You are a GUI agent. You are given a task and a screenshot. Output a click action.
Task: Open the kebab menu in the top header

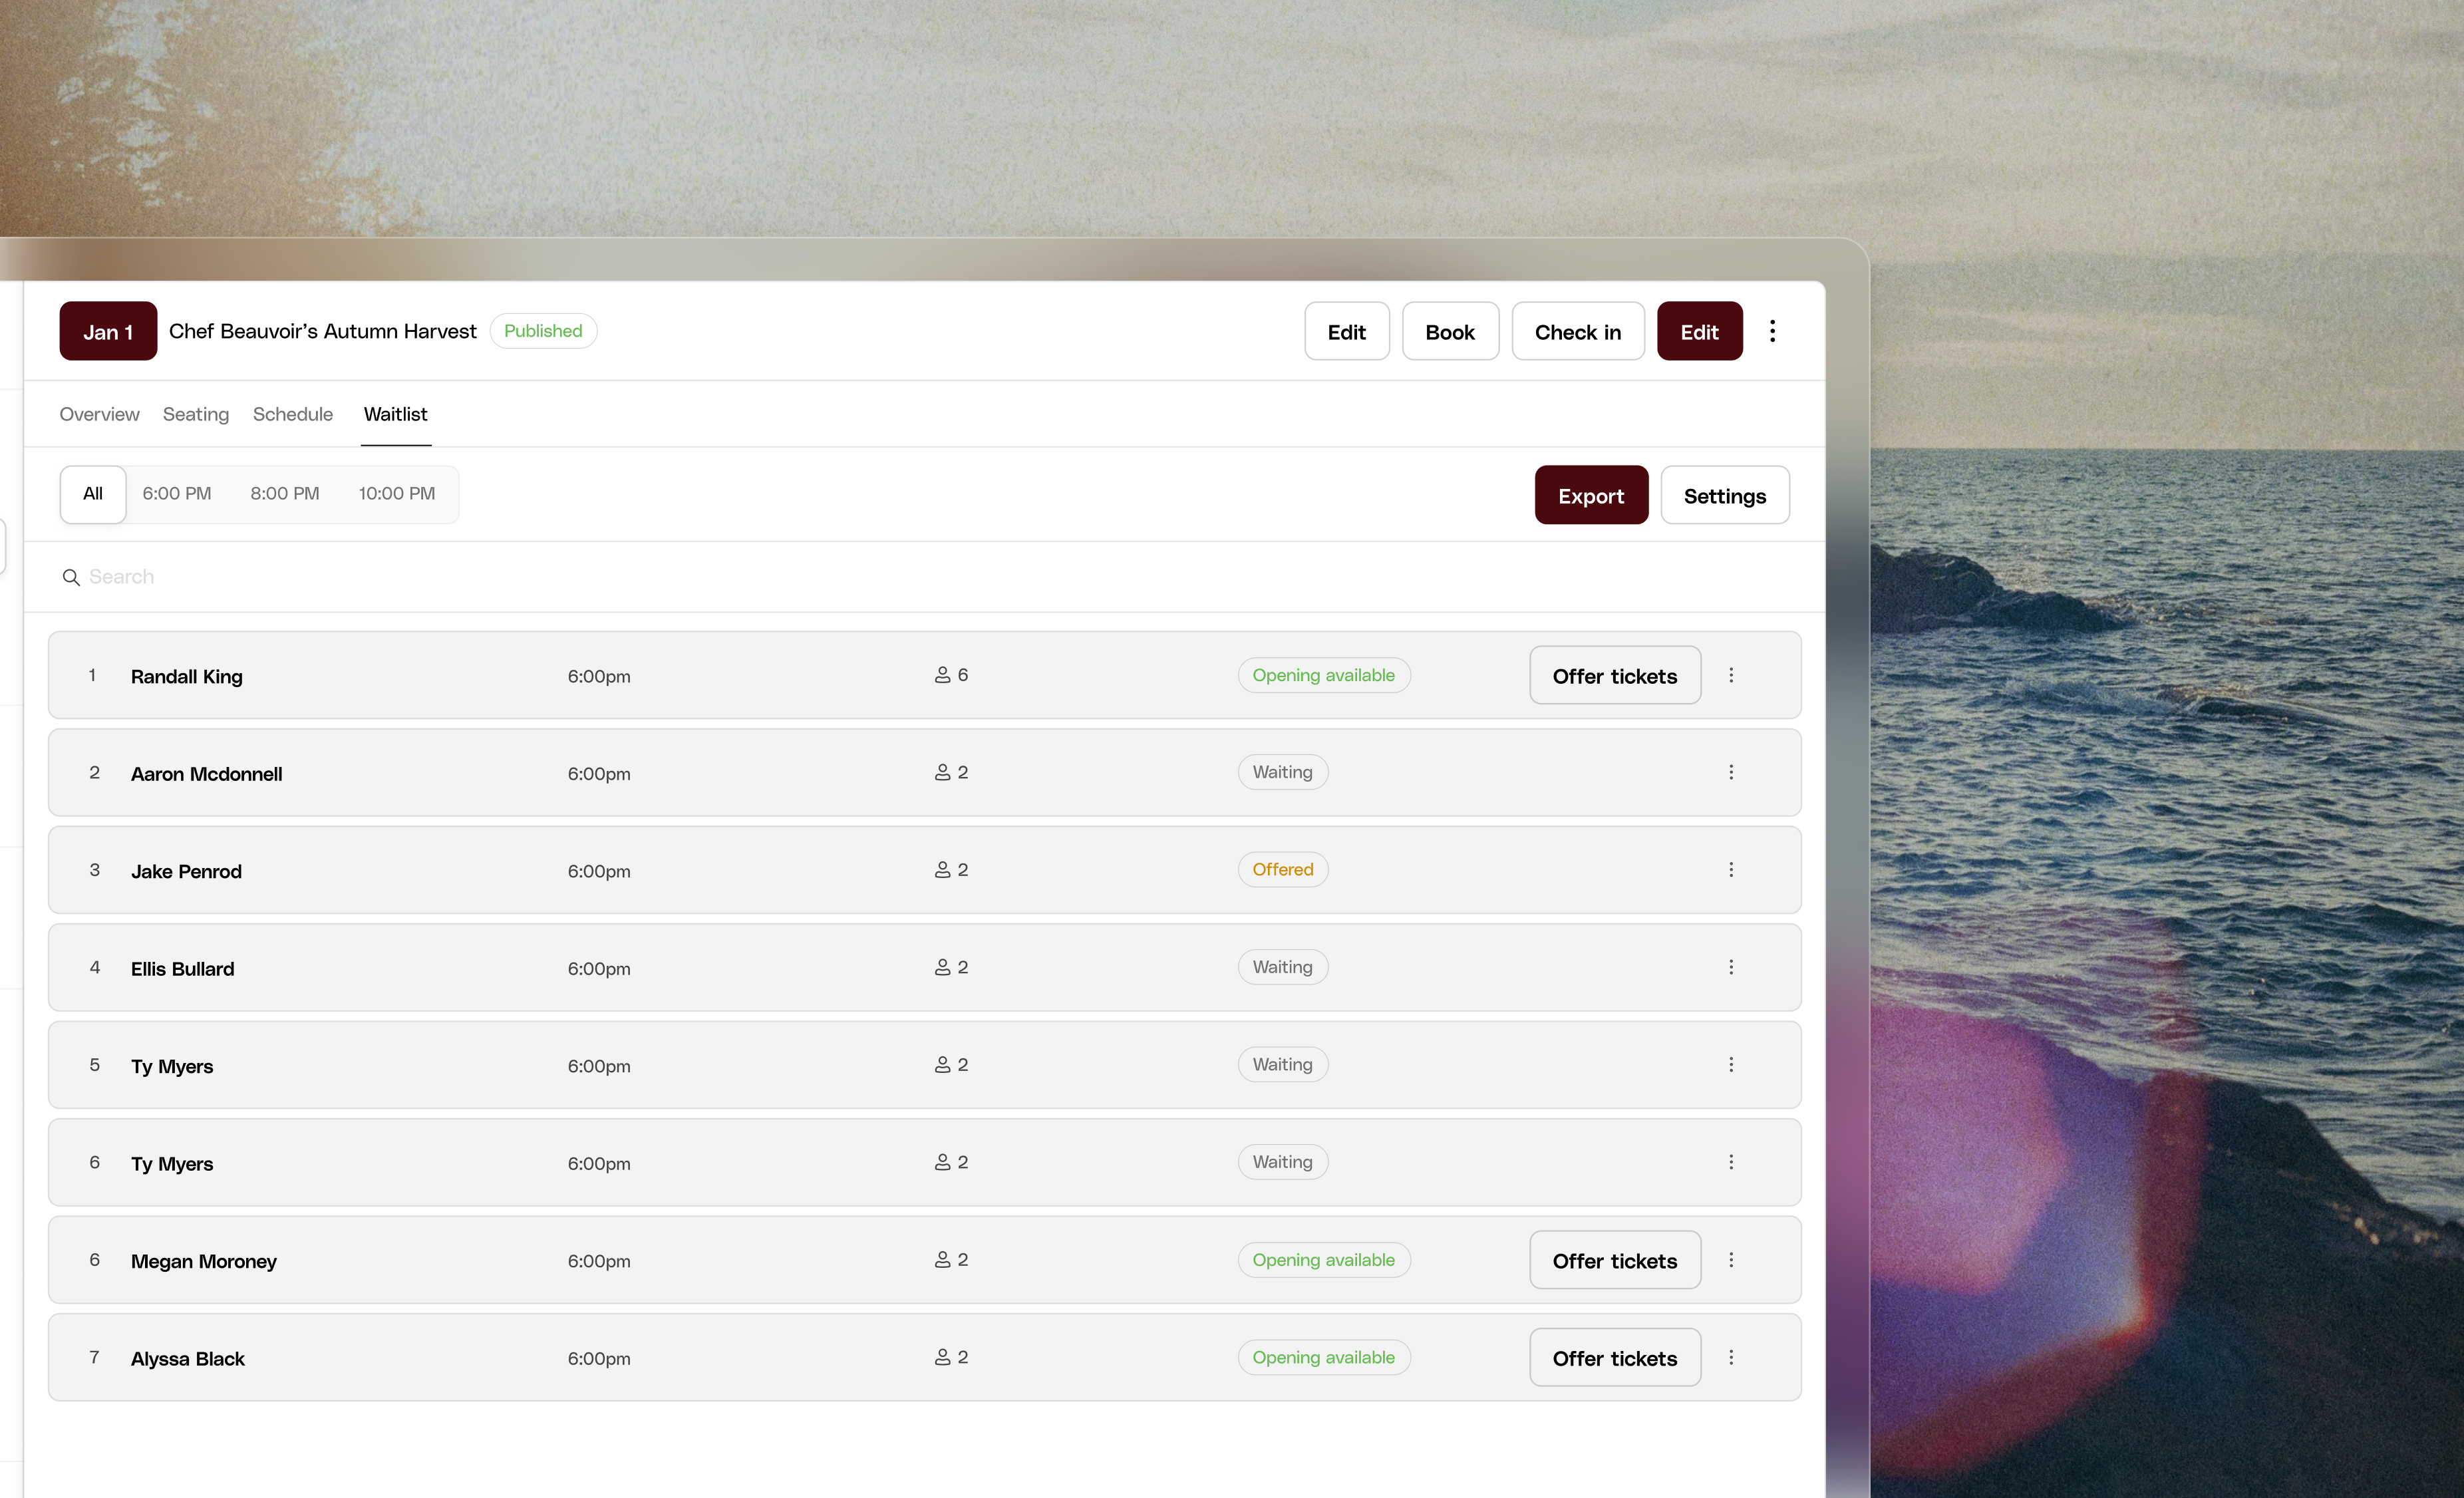click(1772, 330)
